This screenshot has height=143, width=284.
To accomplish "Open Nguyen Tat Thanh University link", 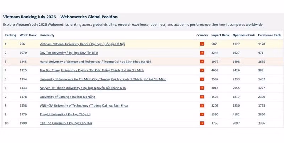I will (x=83, y=88).
